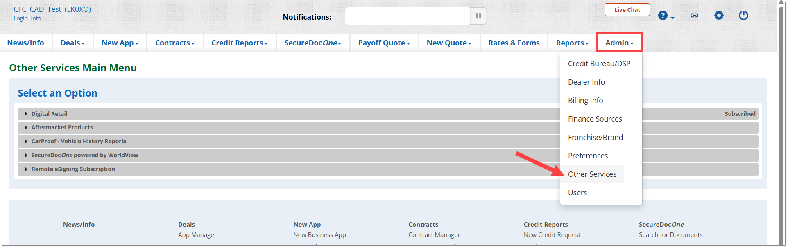Screen dimensions: 788x248
Task: Choose Finance Sources in Admin menu
Action: pos(595,119)
